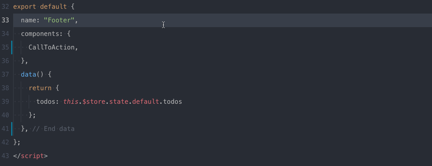
Task: Click the default keyword on line 32
Action: point(53,7)
